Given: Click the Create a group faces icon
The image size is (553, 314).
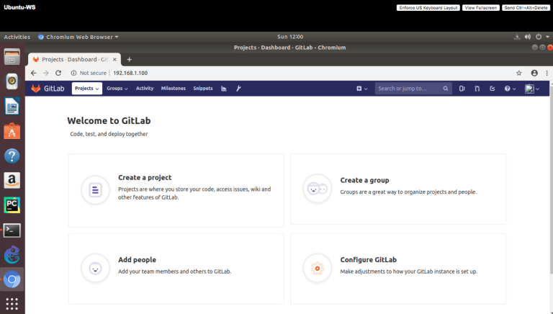Looking at the screenshot, I should click(317, 189).
